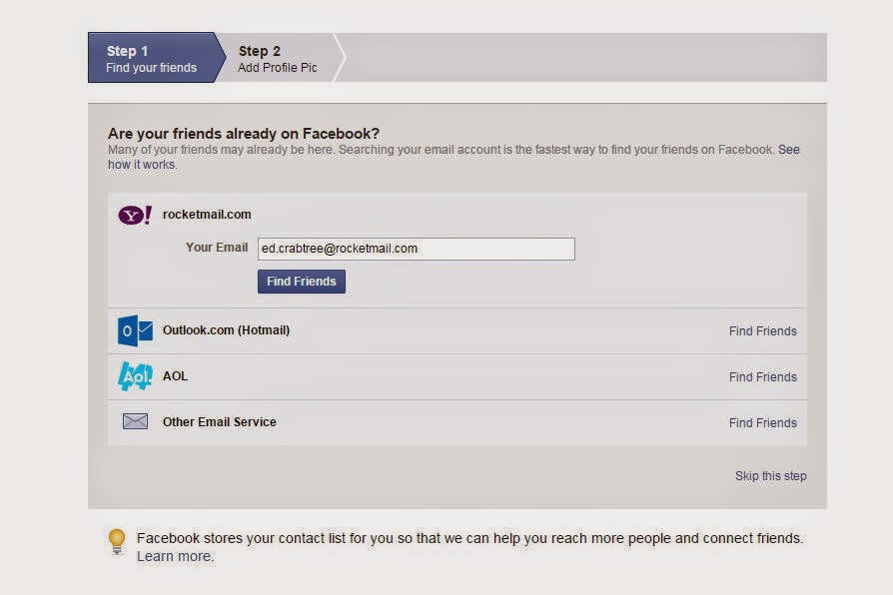Screen dimensions: 893x595
Task: Click Find Friends next to Outlook.com (Hotmail)
Action: 762,330
